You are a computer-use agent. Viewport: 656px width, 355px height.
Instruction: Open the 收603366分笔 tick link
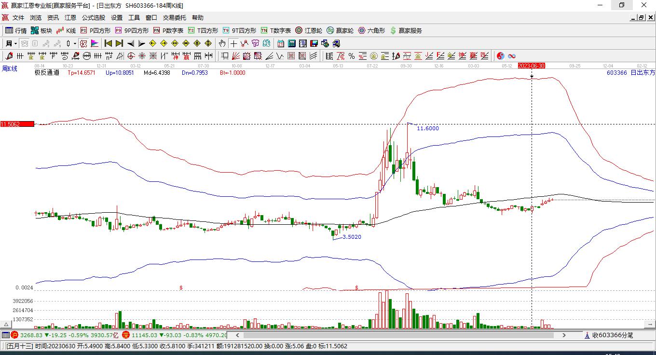609,335
